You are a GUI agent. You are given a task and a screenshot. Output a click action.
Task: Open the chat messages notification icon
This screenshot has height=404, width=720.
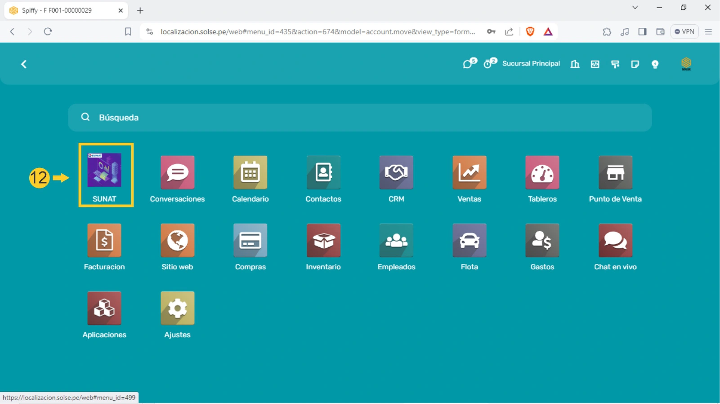tap(468, 64)
